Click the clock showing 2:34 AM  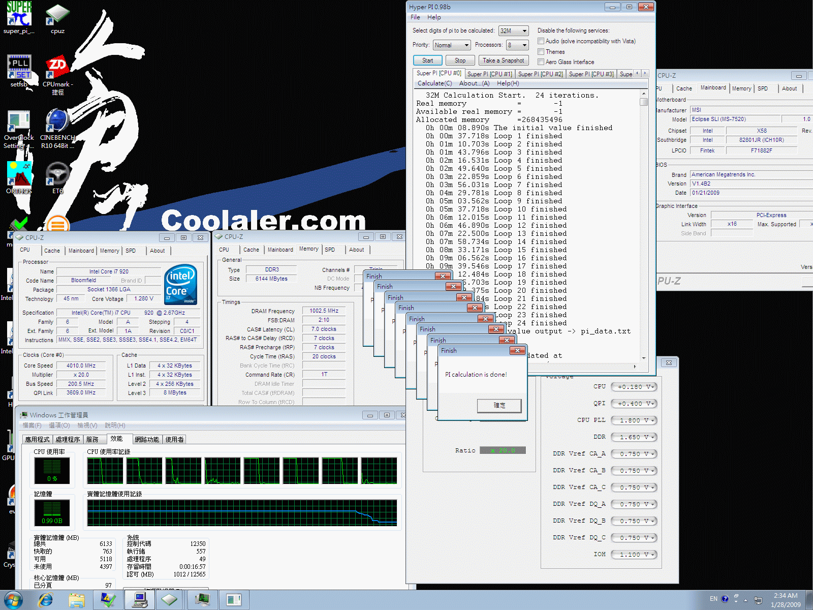click(786, 595)
